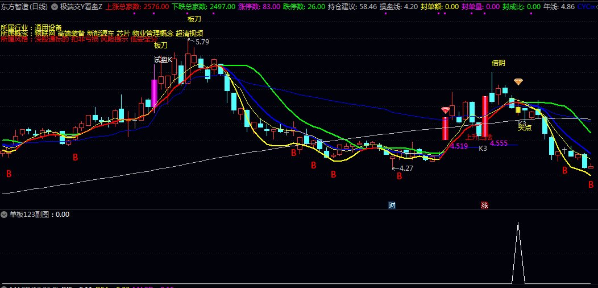Screen dimensions: 598x288
Task: Click the magenta 4.555 price level label
Action: click(x=499, y=143)
